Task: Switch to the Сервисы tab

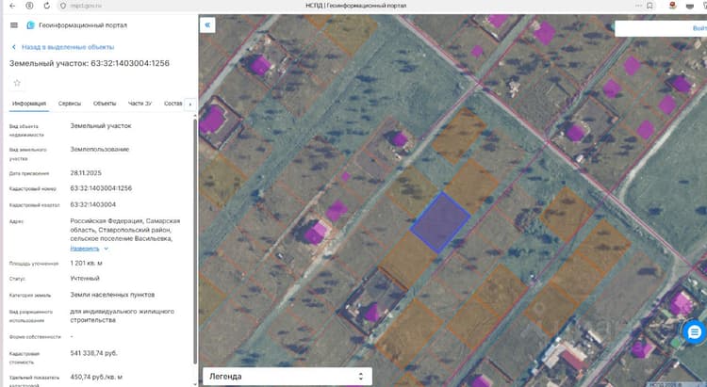Action: (x=70, y=104)
